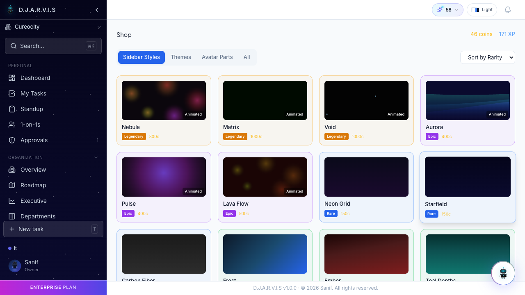This screenshot has width=525, height=295.
Task: Select the Void sidebar style preview
Action: (366, 100)
